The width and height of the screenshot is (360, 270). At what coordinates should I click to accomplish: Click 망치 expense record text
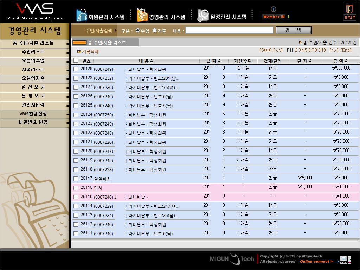coord(98,188)
